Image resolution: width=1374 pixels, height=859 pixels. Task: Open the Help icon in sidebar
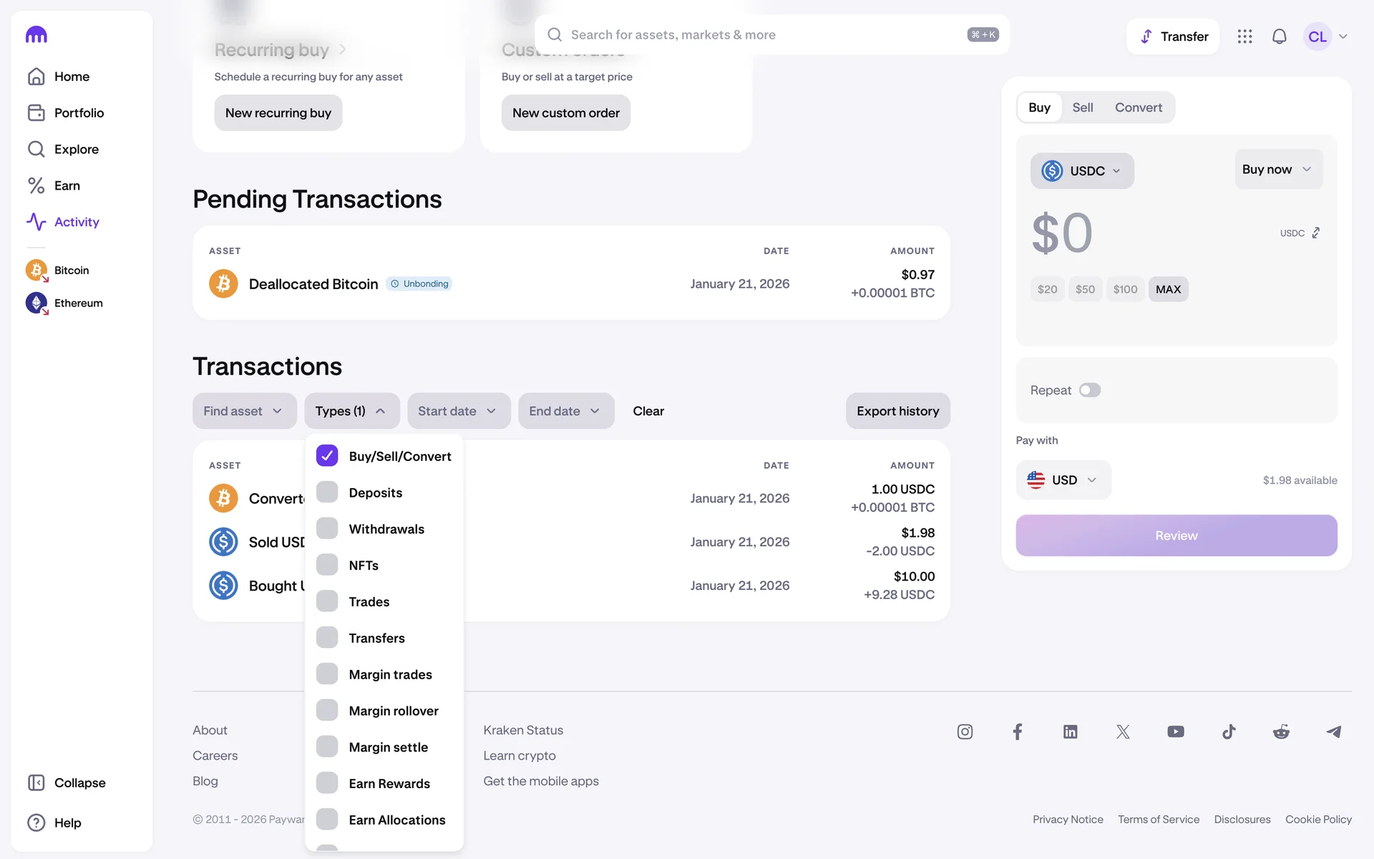pos(36,822)
